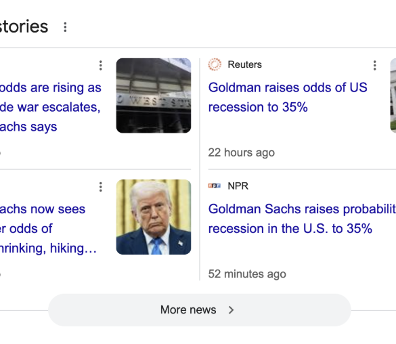
Task: Open the "now sees odds of shrinking, hiking" article
Action: (x=48, y=229)
